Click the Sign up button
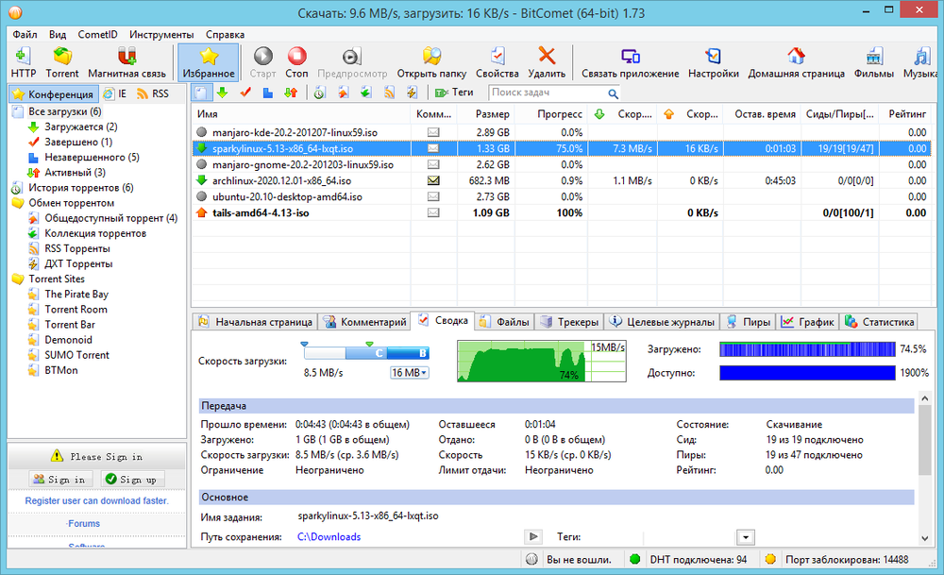Screen dimensions: 944x575 click(x=130, y=480)
